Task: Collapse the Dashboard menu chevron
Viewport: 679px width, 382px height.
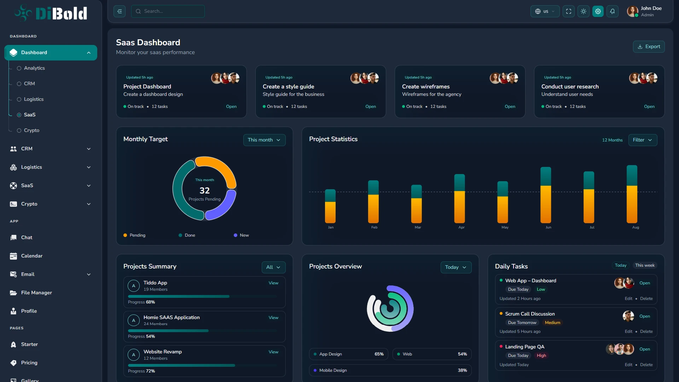Action: [89, 53]
